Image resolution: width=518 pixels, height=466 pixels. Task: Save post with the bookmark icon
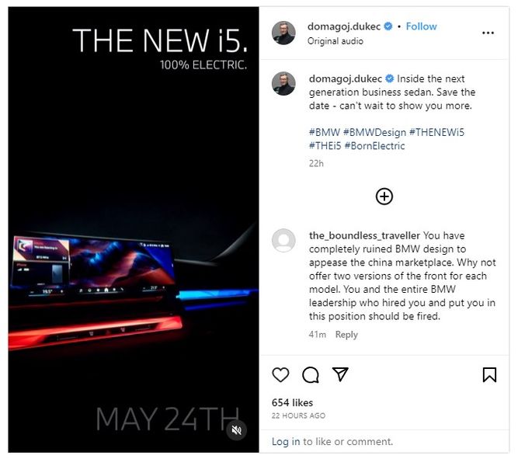point(489,375)
